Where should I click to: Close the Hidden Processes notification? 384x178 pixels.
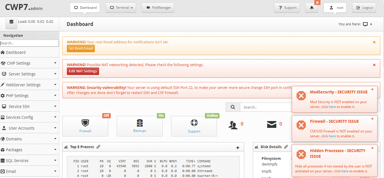(372, 148)
